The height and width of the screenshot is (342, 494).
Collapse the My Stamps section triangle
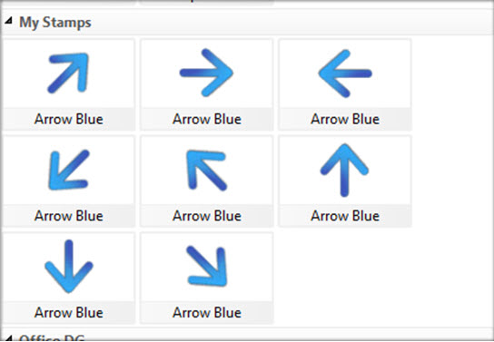[8, 21]
